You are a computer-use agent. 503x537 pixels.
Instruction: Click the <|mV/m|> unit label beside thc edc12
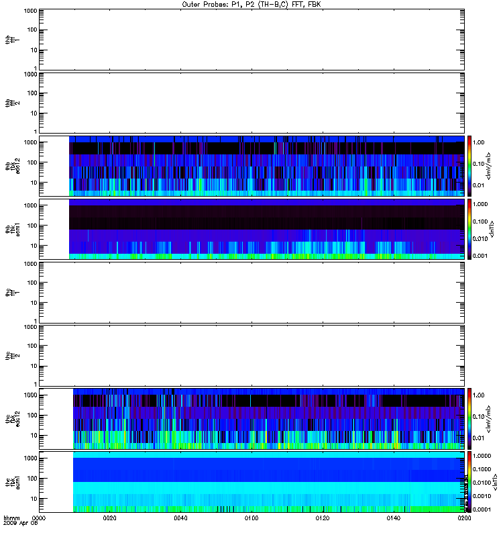(x=489, y=419)
